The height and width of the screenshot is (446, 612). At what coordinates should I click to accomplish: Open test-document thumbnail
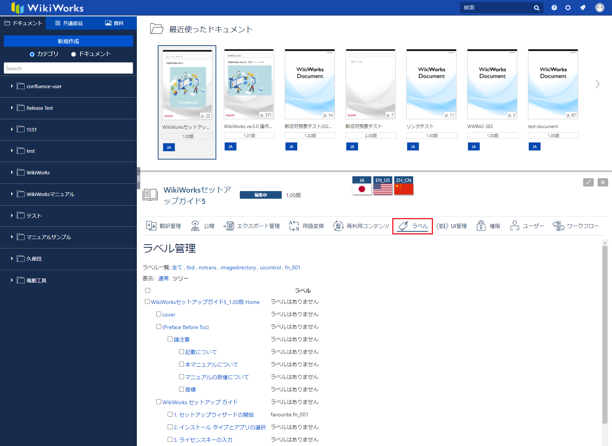coord(553,84)
